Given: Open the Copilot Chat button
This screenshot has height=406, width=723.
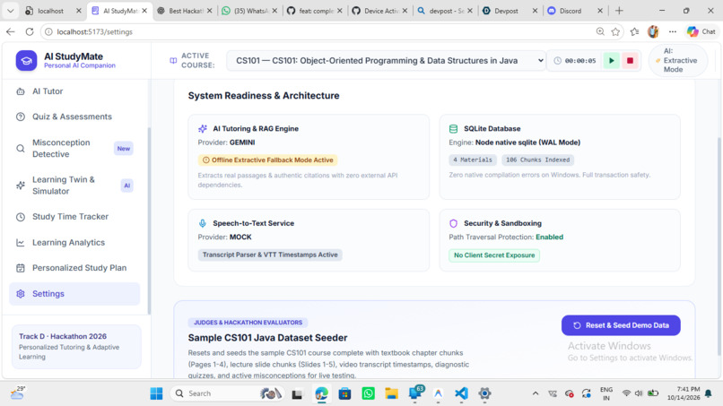Looking at the screenshot, I should pyautogui.click(x=701, y=31).
